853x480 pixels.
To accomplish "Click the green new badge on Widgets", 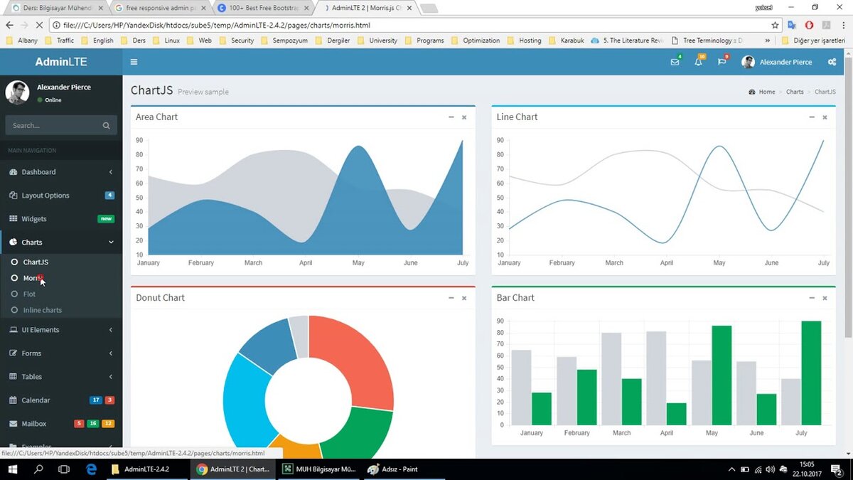I will (106, 219).
